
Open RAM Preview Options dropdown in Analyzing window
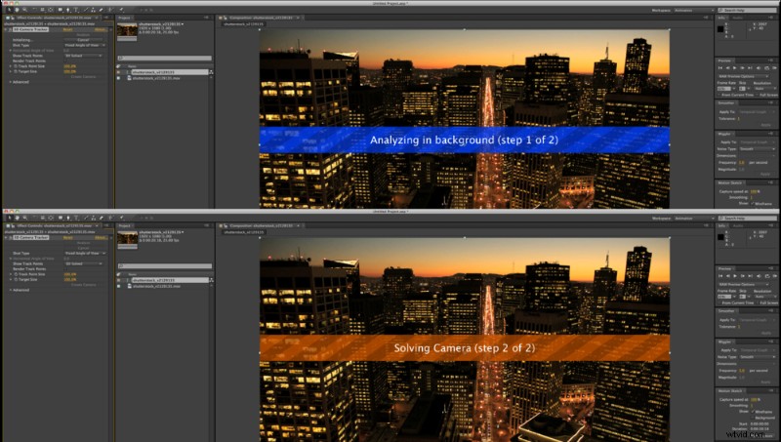click(x=744, y=76)
